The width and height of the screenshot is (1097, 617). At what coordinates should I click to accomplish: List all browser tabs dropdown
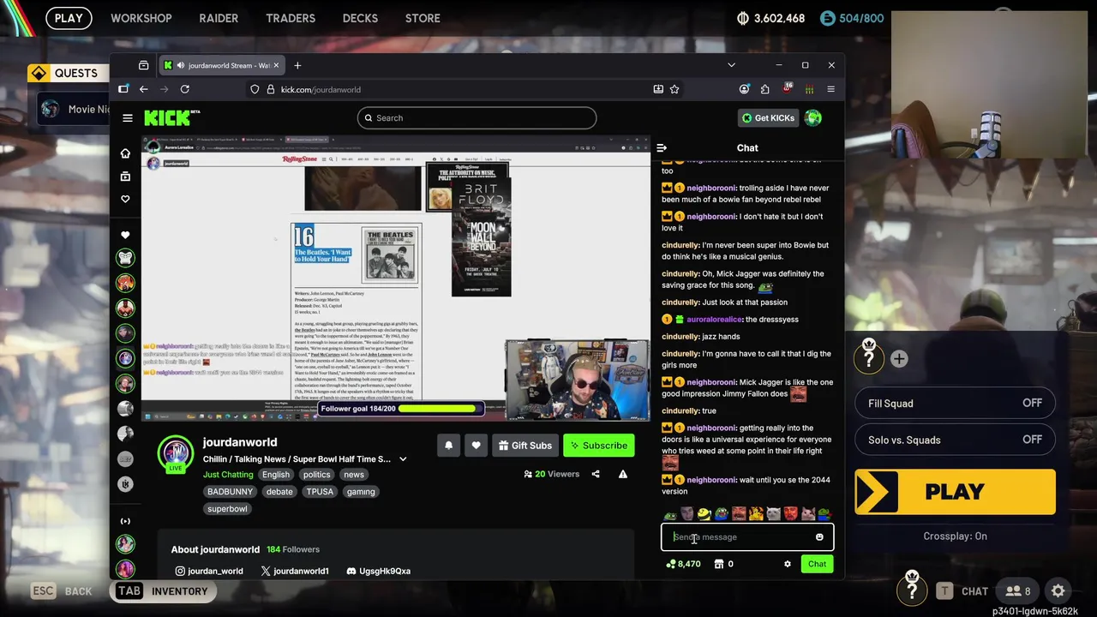731,65
